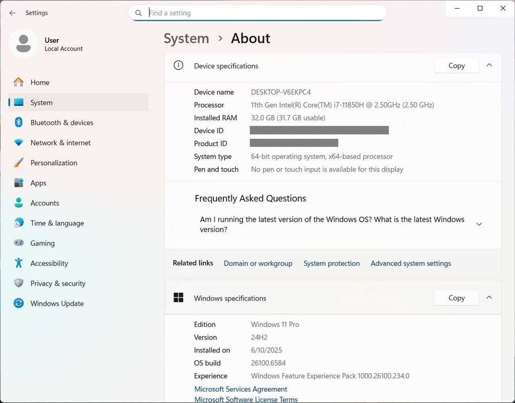This screenshot has width=515, height=403.
Task: Select Apps in the sidebar
Action: [78, 183]
